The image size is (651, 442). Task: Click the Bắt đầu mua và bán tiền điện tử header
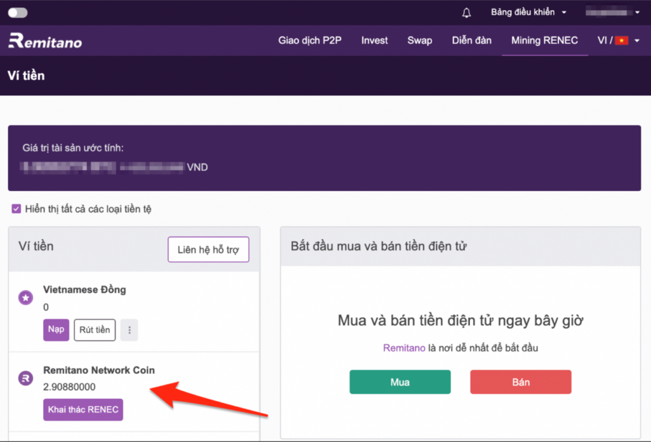tap(379, 246)
